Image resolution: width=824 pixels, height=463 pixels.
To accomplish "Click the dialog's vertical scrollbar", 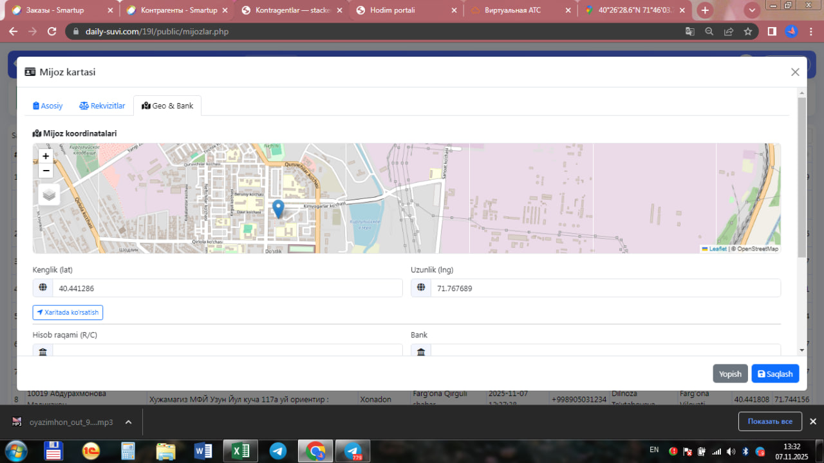I will click(x=801, y=177).
